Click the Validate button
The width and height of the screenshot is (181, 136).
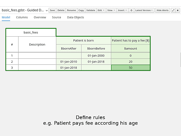click(91, 10)
